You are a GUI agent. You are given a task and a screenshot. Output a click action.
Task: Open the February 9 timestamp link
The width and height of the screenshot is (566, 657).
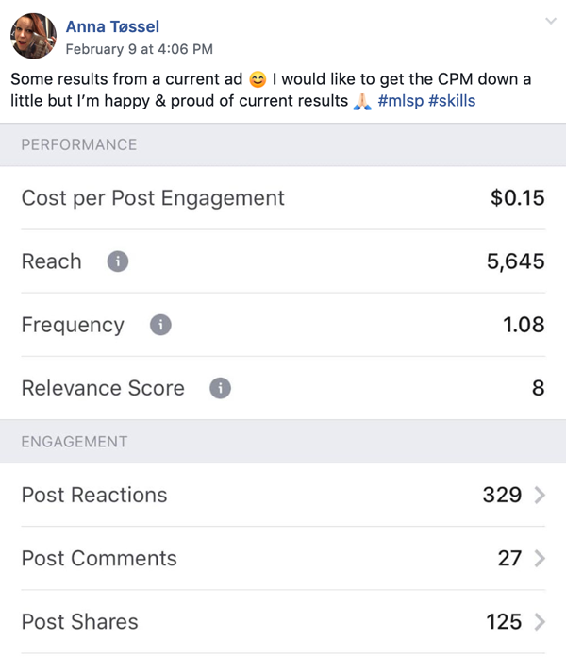click(140, 49)
